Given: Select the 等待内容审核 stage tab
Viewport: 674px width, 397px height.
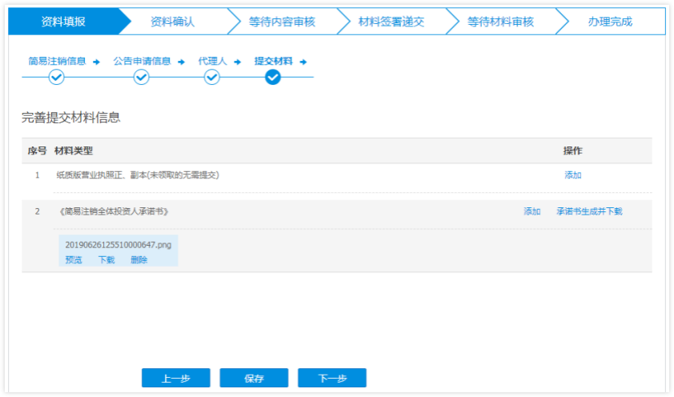Looking at the screenshot, I should pos(282,22).
